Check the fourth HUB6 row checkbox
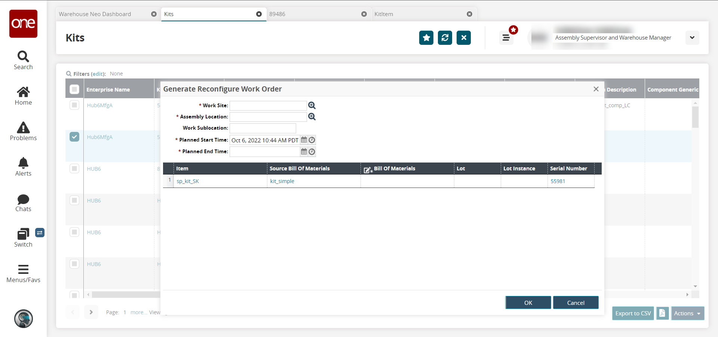 (74, 264)
